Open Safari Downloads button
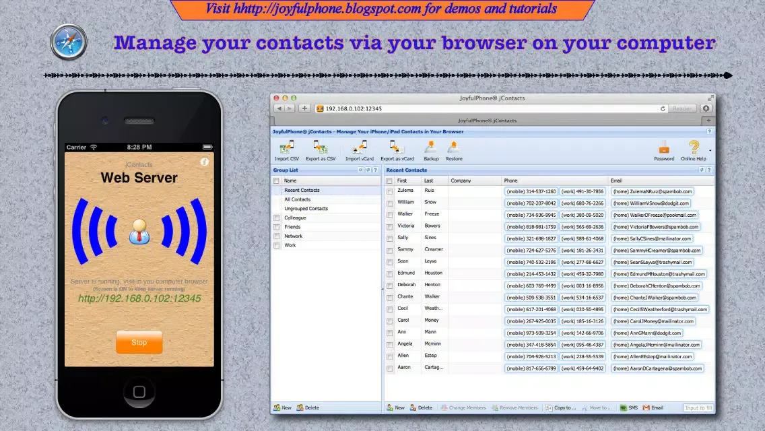The height and width of the screenshot is (431, 765). click(x=706, y=108)
